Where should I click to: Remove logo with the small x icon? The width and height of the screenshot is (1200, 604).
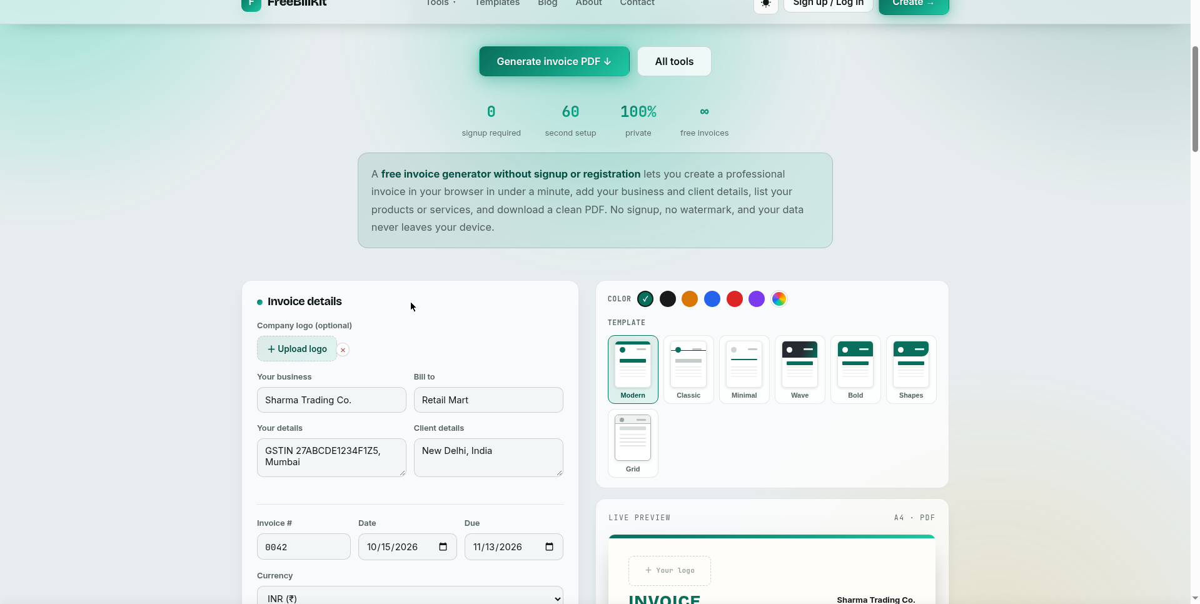343,350
